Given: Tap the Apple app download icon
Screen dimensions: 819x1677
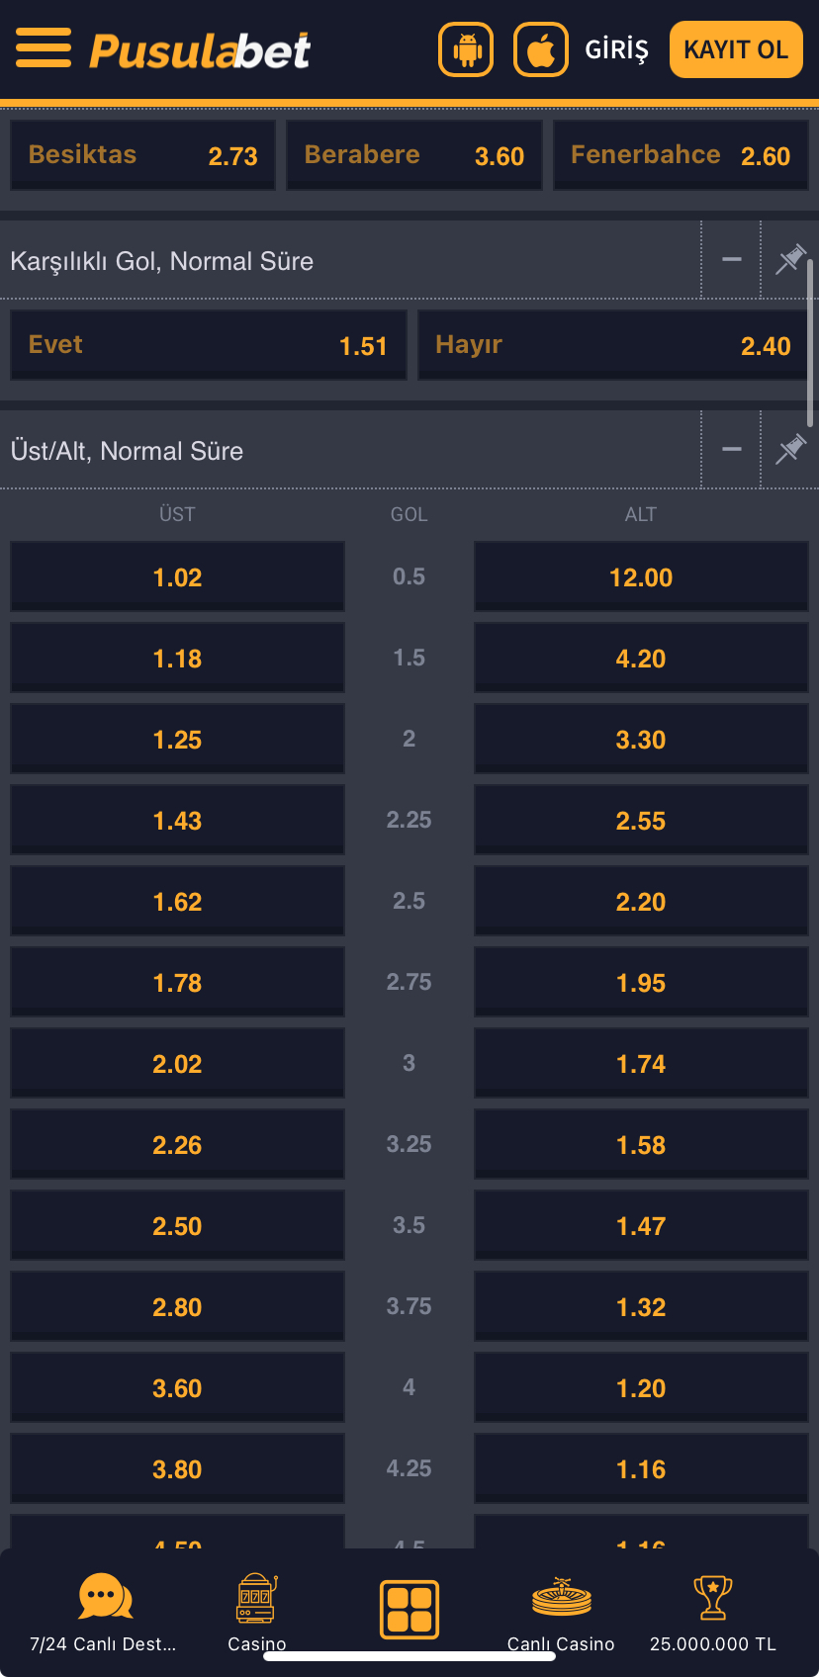Looking at the screenshot, I should (x=541, y=49).
